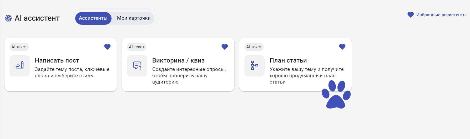Click the Викторина card description text
The image size is (470, 139).
point(189,76)
